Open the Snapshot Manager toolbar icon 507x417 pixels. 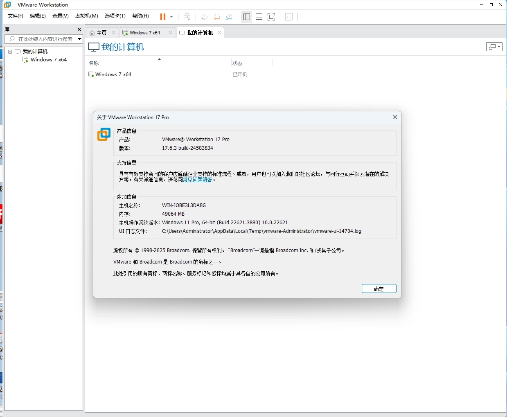pos(230,17)
